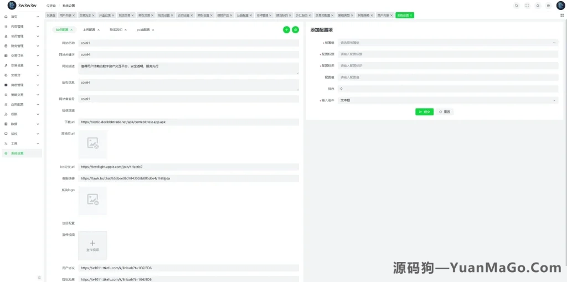Click the 会员管理 sidebar icon
This screenshot has width=567, height=282.
[x=6, y=36]
